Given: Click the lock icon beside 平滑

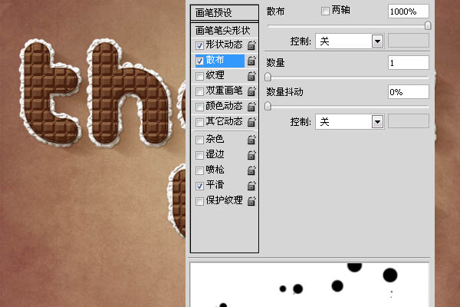Looking at the screenshot, I should [251, 186].
